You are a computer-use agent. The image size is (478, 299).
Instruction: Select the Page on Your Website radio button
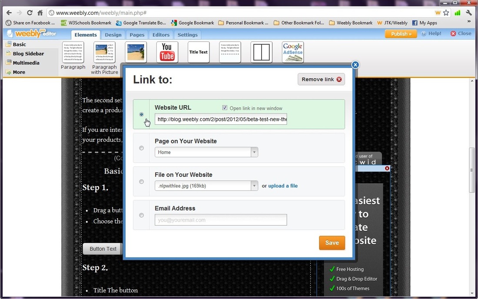tap(142, 148)
